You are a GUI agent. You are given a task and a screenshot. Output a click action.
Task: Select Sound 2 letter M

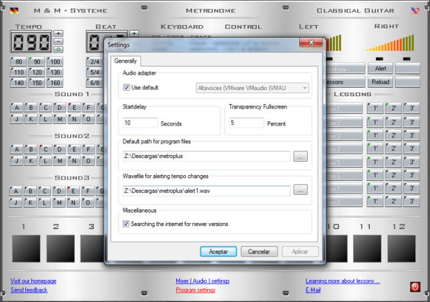click(x=59, y=161)
